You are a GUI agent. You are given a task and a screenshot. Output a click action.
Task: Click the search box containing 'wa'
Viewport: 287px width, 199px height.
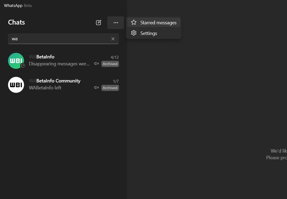[x=59, y=39]
